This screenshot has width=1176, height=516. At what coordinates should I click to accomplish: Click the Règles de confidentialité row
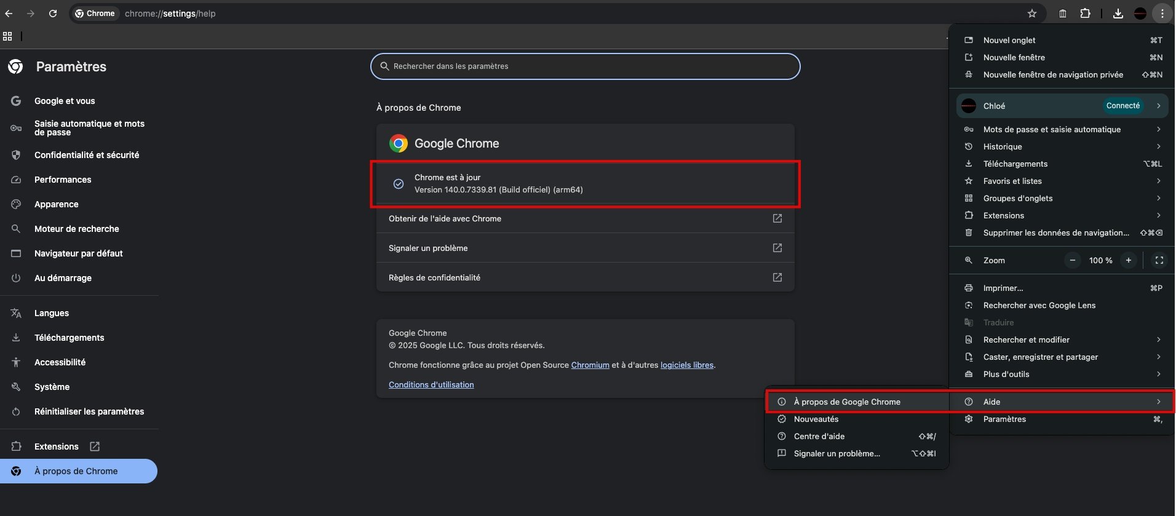tap(586, 277)
